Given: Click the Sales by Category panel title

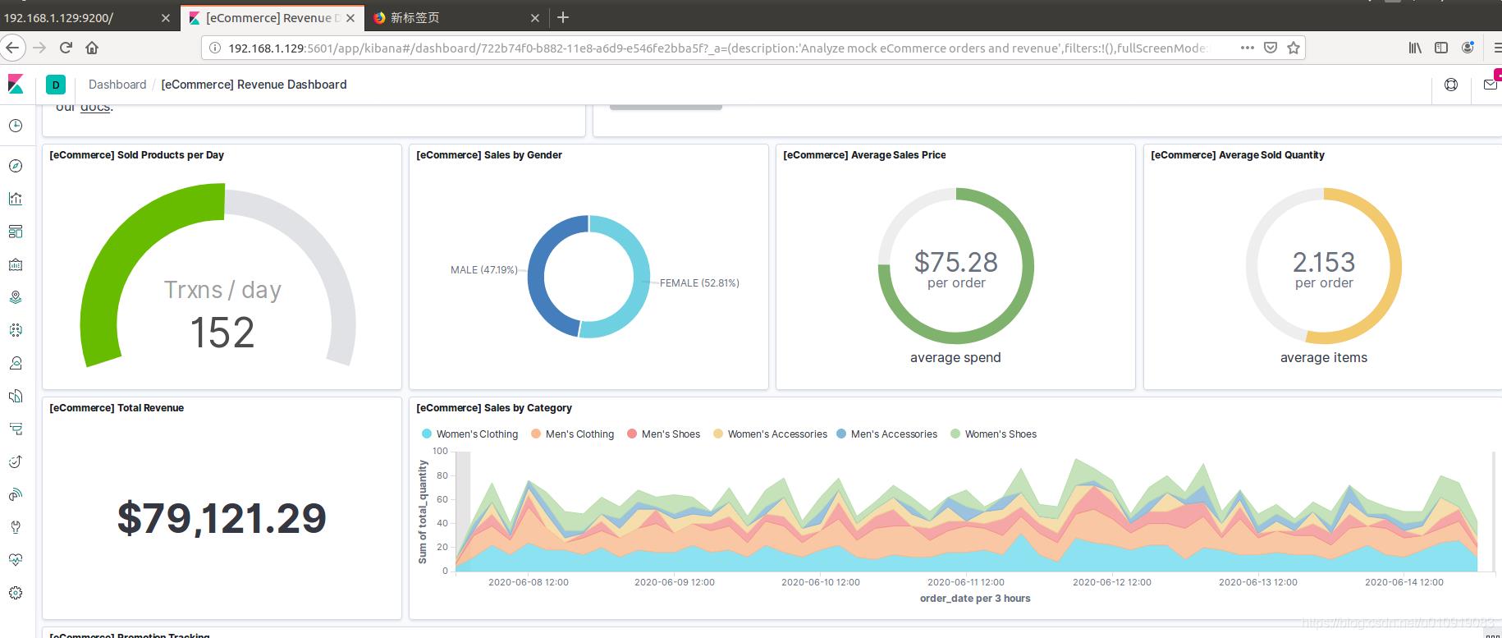Looking at the screenshot, I should tap(494, 408).
